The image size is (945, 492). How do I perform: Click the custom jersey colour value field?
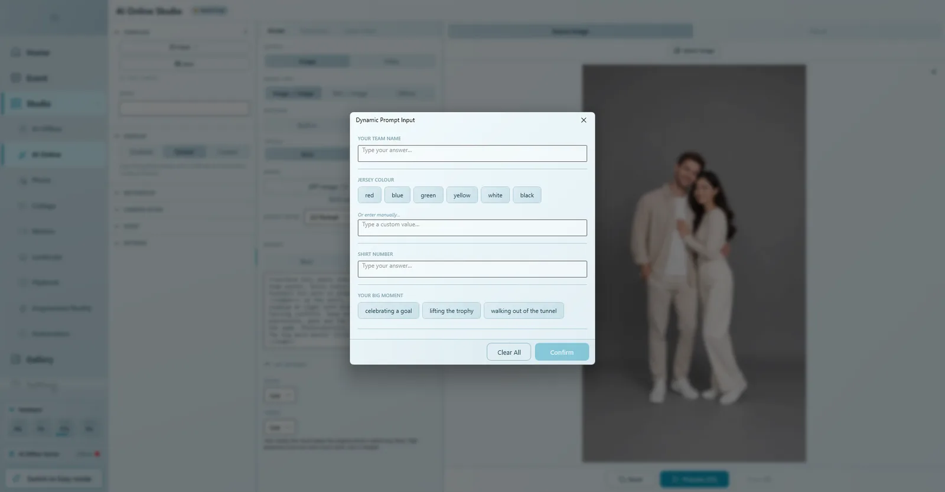(472, 228)
